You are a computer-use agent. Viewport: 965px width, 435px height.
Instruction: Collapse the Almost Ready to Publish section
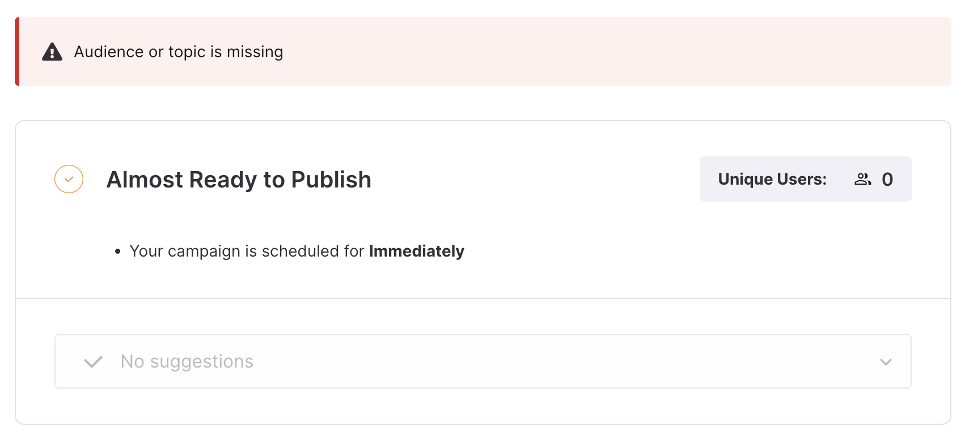click(69, 179)
